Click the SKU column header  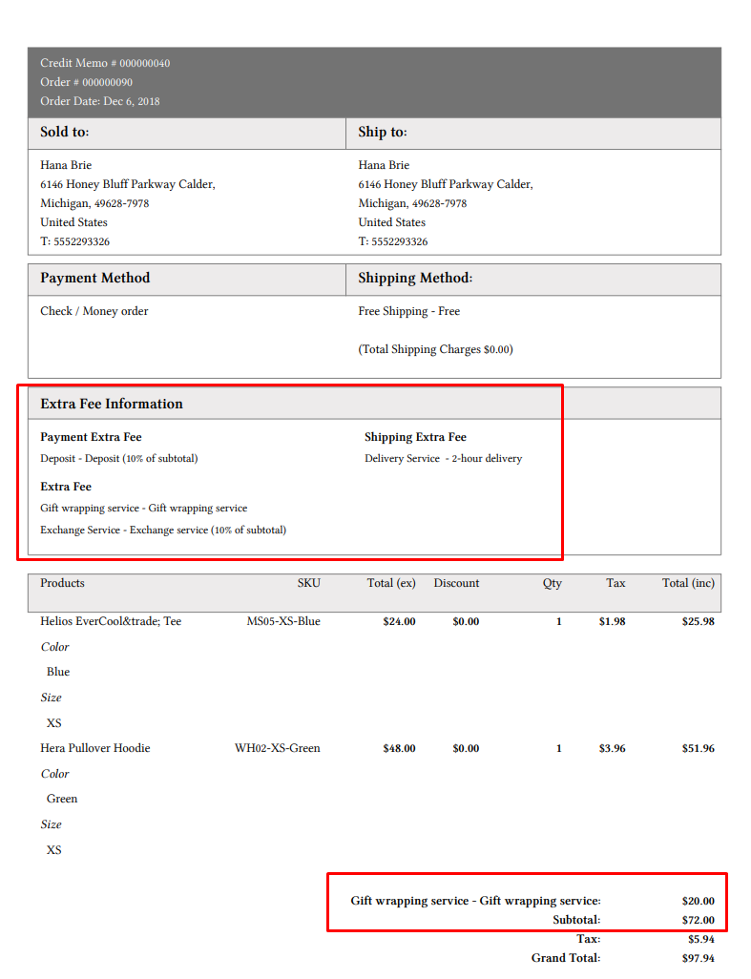(308, 583)
